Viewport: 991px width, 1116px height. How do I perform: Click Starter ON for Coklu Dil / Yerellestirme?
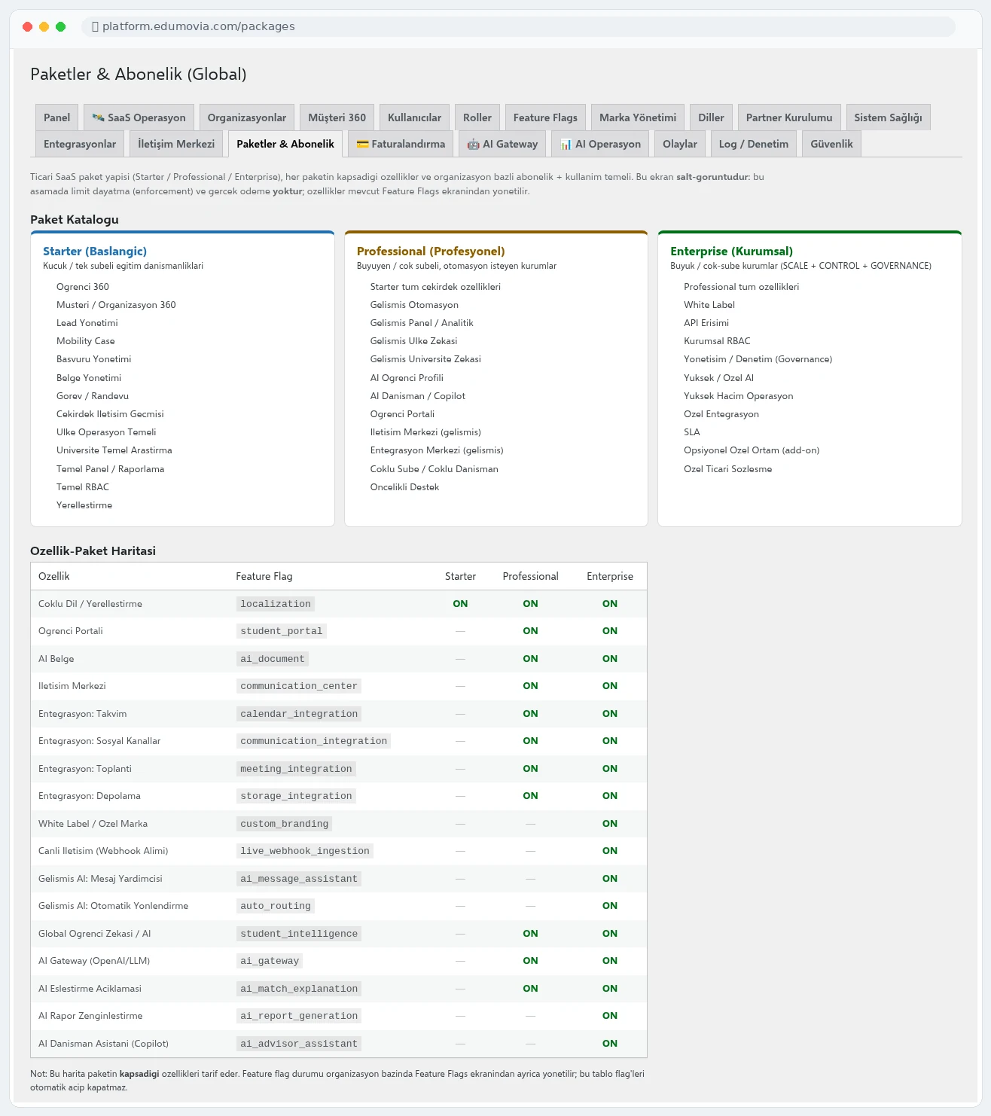(460, 604)
